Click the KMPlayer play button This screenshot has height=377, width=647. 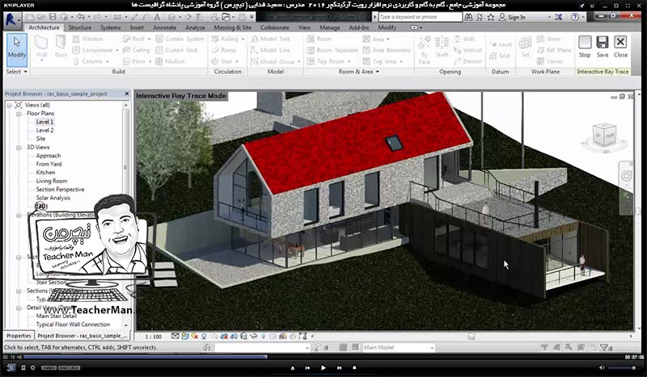click(x=323, y=367)
